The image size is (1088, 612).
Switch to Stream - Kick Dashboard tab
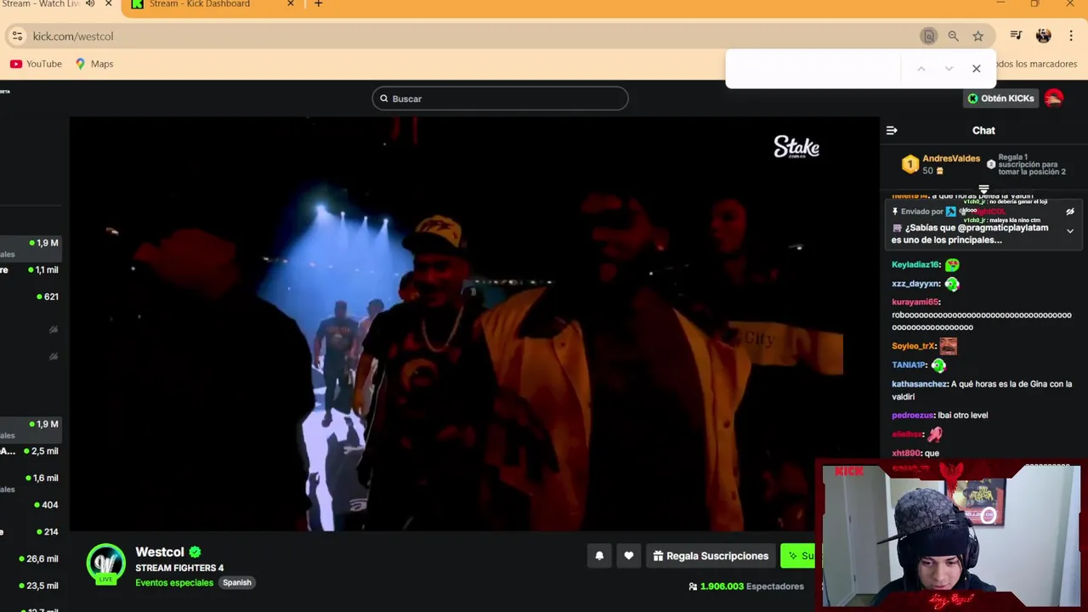pyautogui.click(x=200, y=4)
